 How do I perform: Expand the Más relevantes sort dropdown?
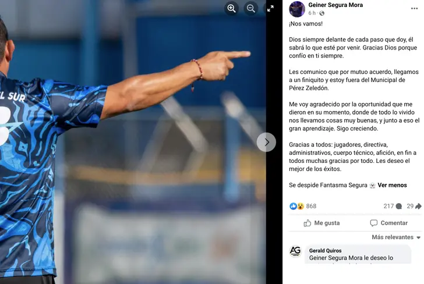coord(396,237)
